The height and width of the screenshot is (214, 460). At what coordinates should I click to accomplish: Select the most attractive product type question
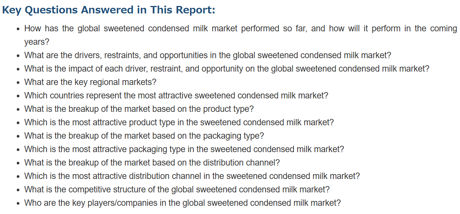[179, 122]
